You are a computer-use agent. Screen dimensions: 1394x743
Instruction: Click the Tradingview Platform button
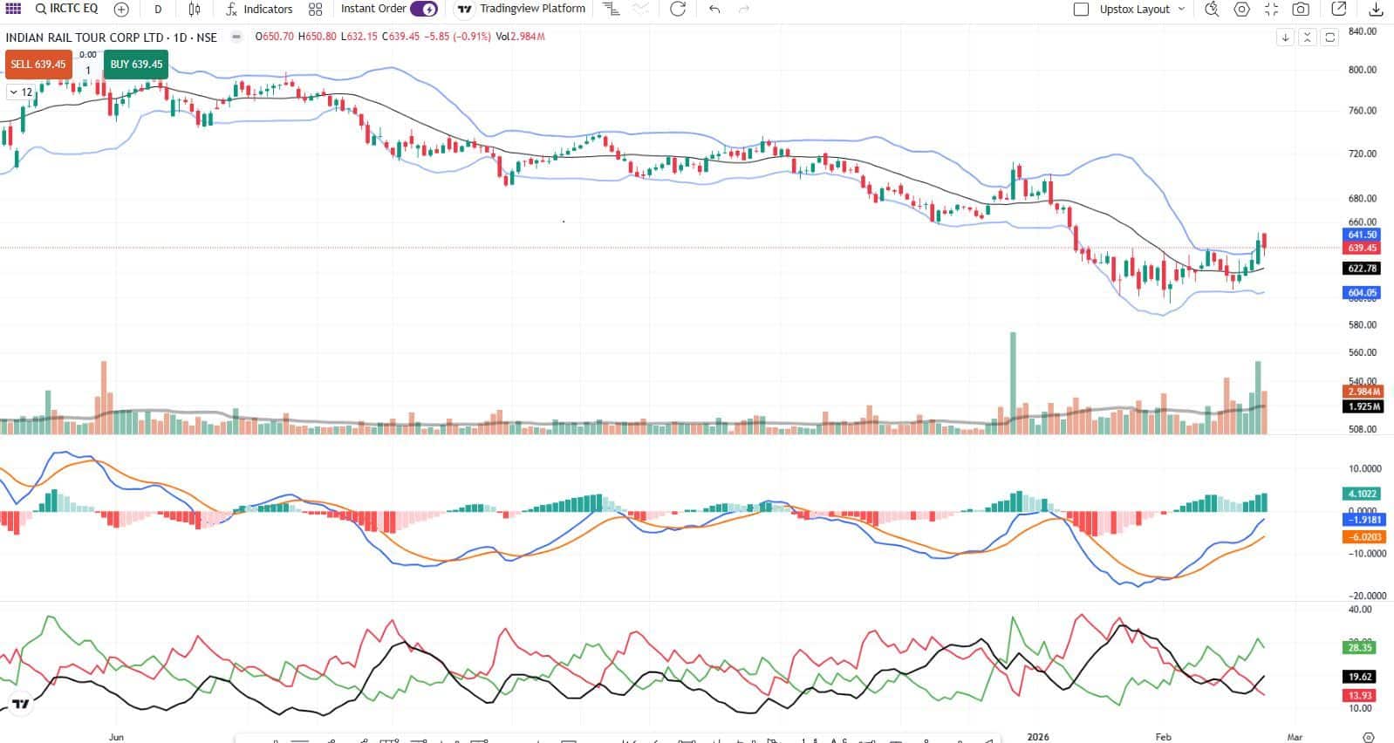point(522,9)
